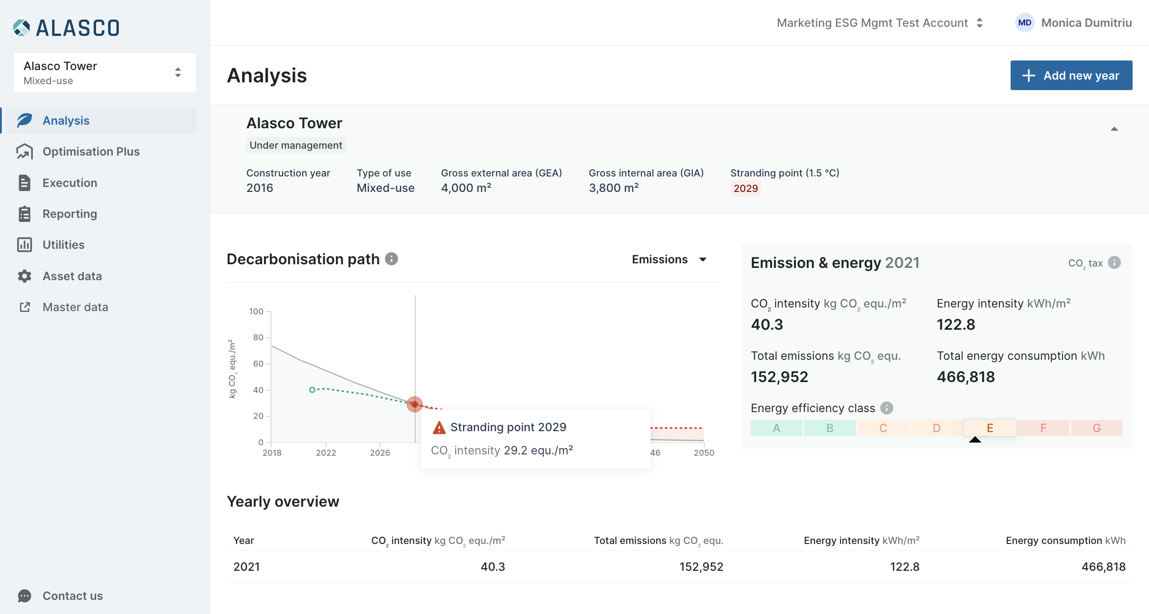Viewport: 1149px width, 614px height.
Task: Click the CO2 tax info icon
Action: [1114, 262]
